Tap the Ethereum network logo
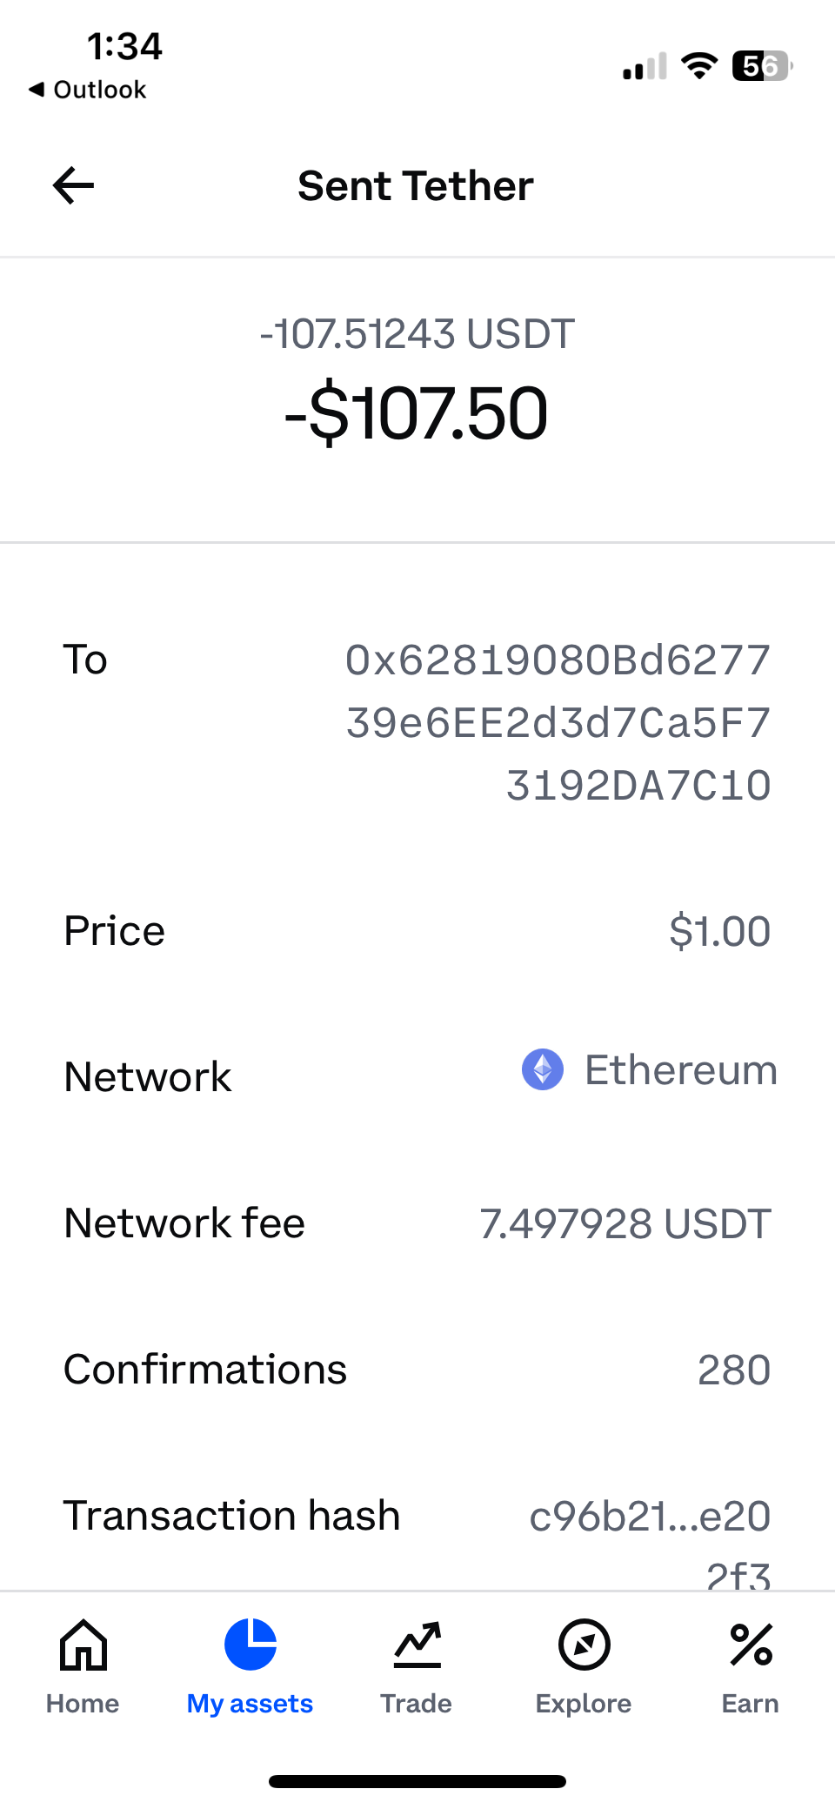835x1809 pixels. pyautogui.click(x=543, y=1069)
